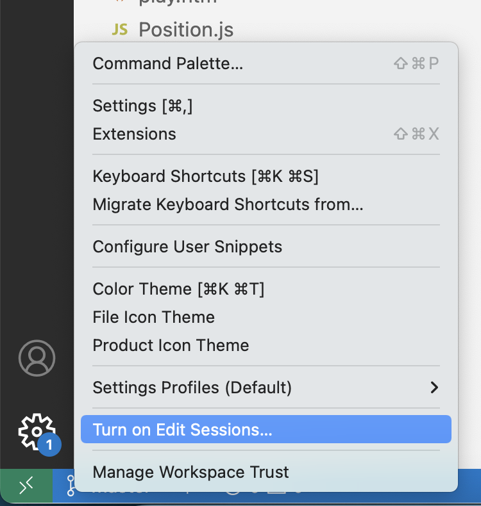The width and height of the screenshot is (481, 506).
Task: Open Command Palette… menu entry
Action: click(x=266, y=63)
